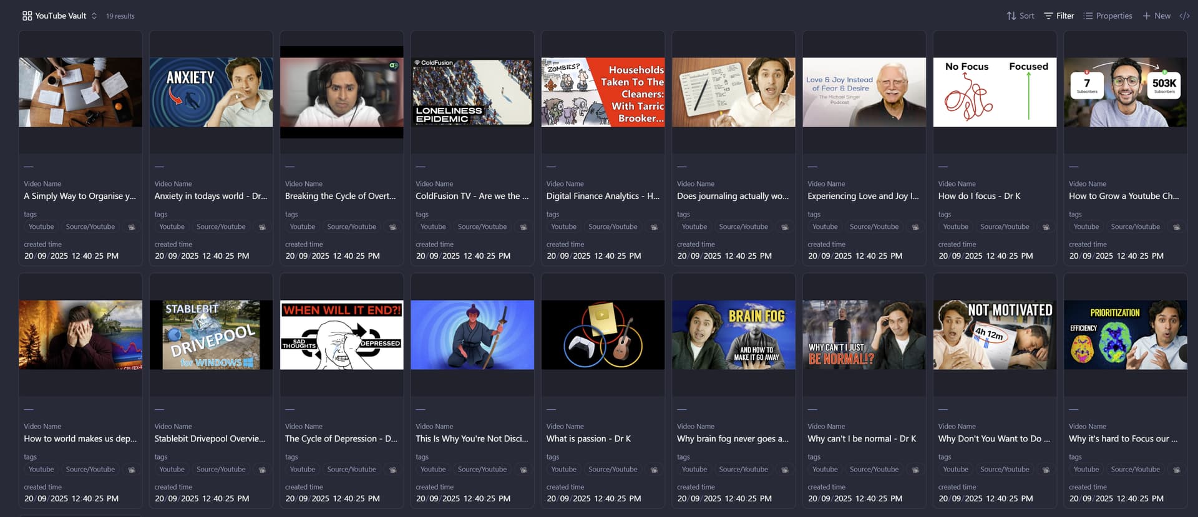This screenshot has height=517, width=1198.
Task: Click camera emoji tag on Why can't I be normal card
Action: click(915, 470)
